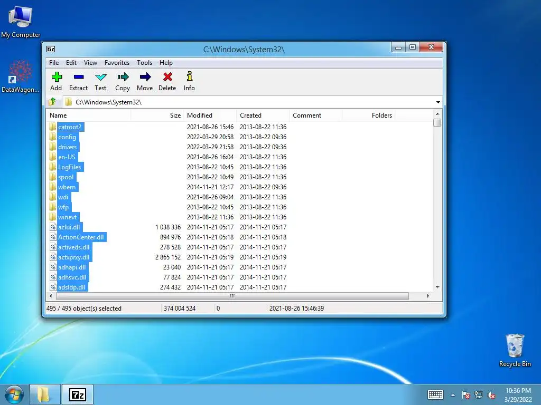
Task: Click the address path input field
Action: 248,102
